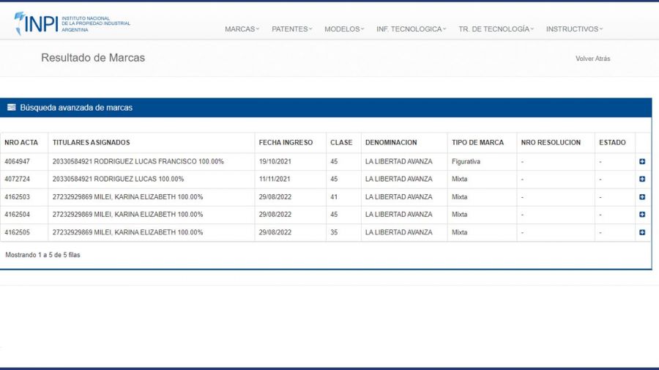659x370 pixels.
Task: Select the TIPO DE MARCA column header
Action: [477, 143]
